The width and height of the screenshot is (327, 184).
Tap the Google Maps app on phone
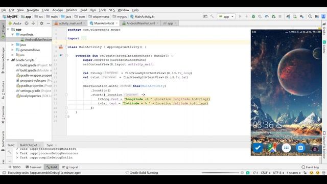[272, 148]
